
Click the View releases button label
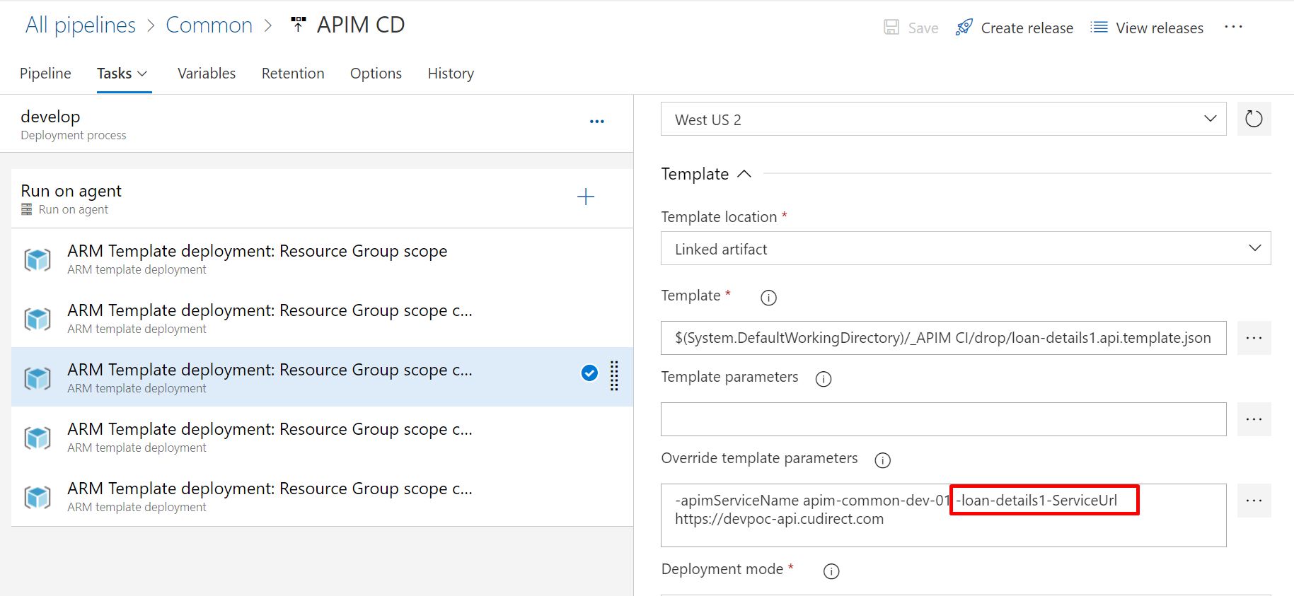1160,28
